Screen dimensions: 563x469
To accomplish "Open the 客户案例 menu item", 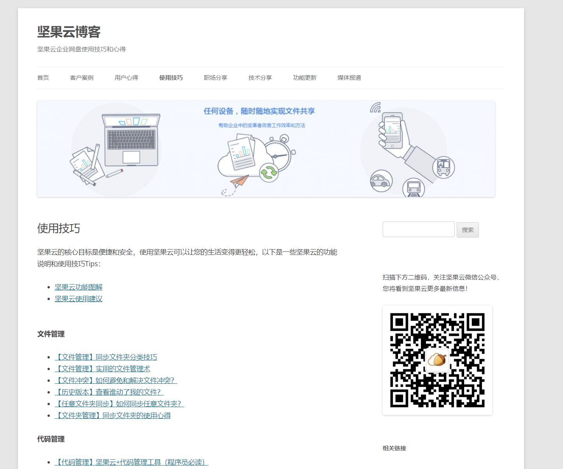I will pos(82,78).
